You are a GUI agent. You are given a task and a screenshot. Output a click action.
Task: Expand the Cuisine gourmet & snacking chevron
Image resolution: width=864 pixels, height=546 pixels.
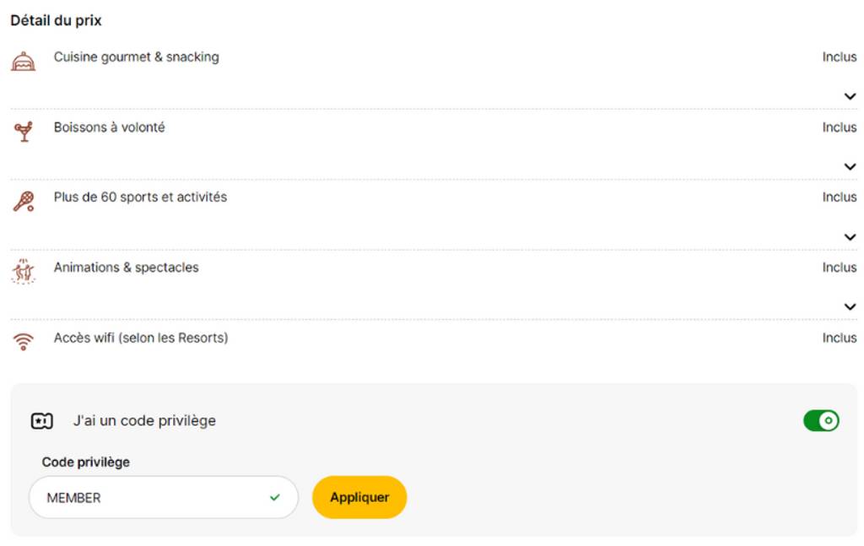[850, 96]
